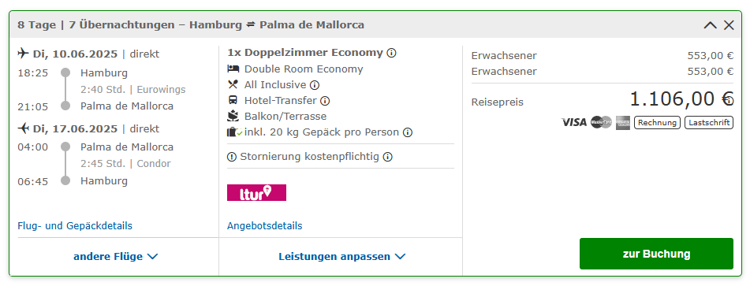Click info icon beside Hotel-Transfer
The image size is (750, 286).
click(325, 101)
